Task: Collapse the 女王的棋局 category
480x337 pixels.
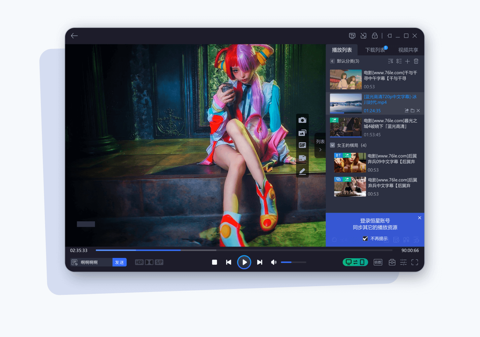Action: (x=332, y=145)
